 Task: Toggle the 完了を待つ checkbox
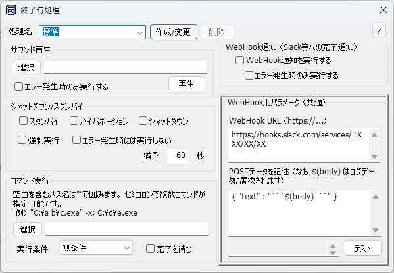[169, 249]
